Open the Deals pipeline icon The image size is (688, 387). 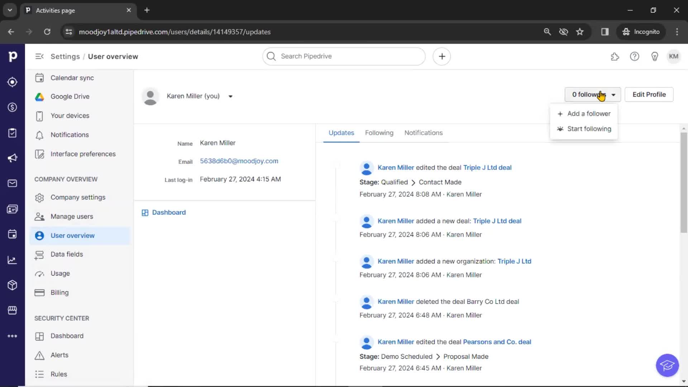point(13,107)
